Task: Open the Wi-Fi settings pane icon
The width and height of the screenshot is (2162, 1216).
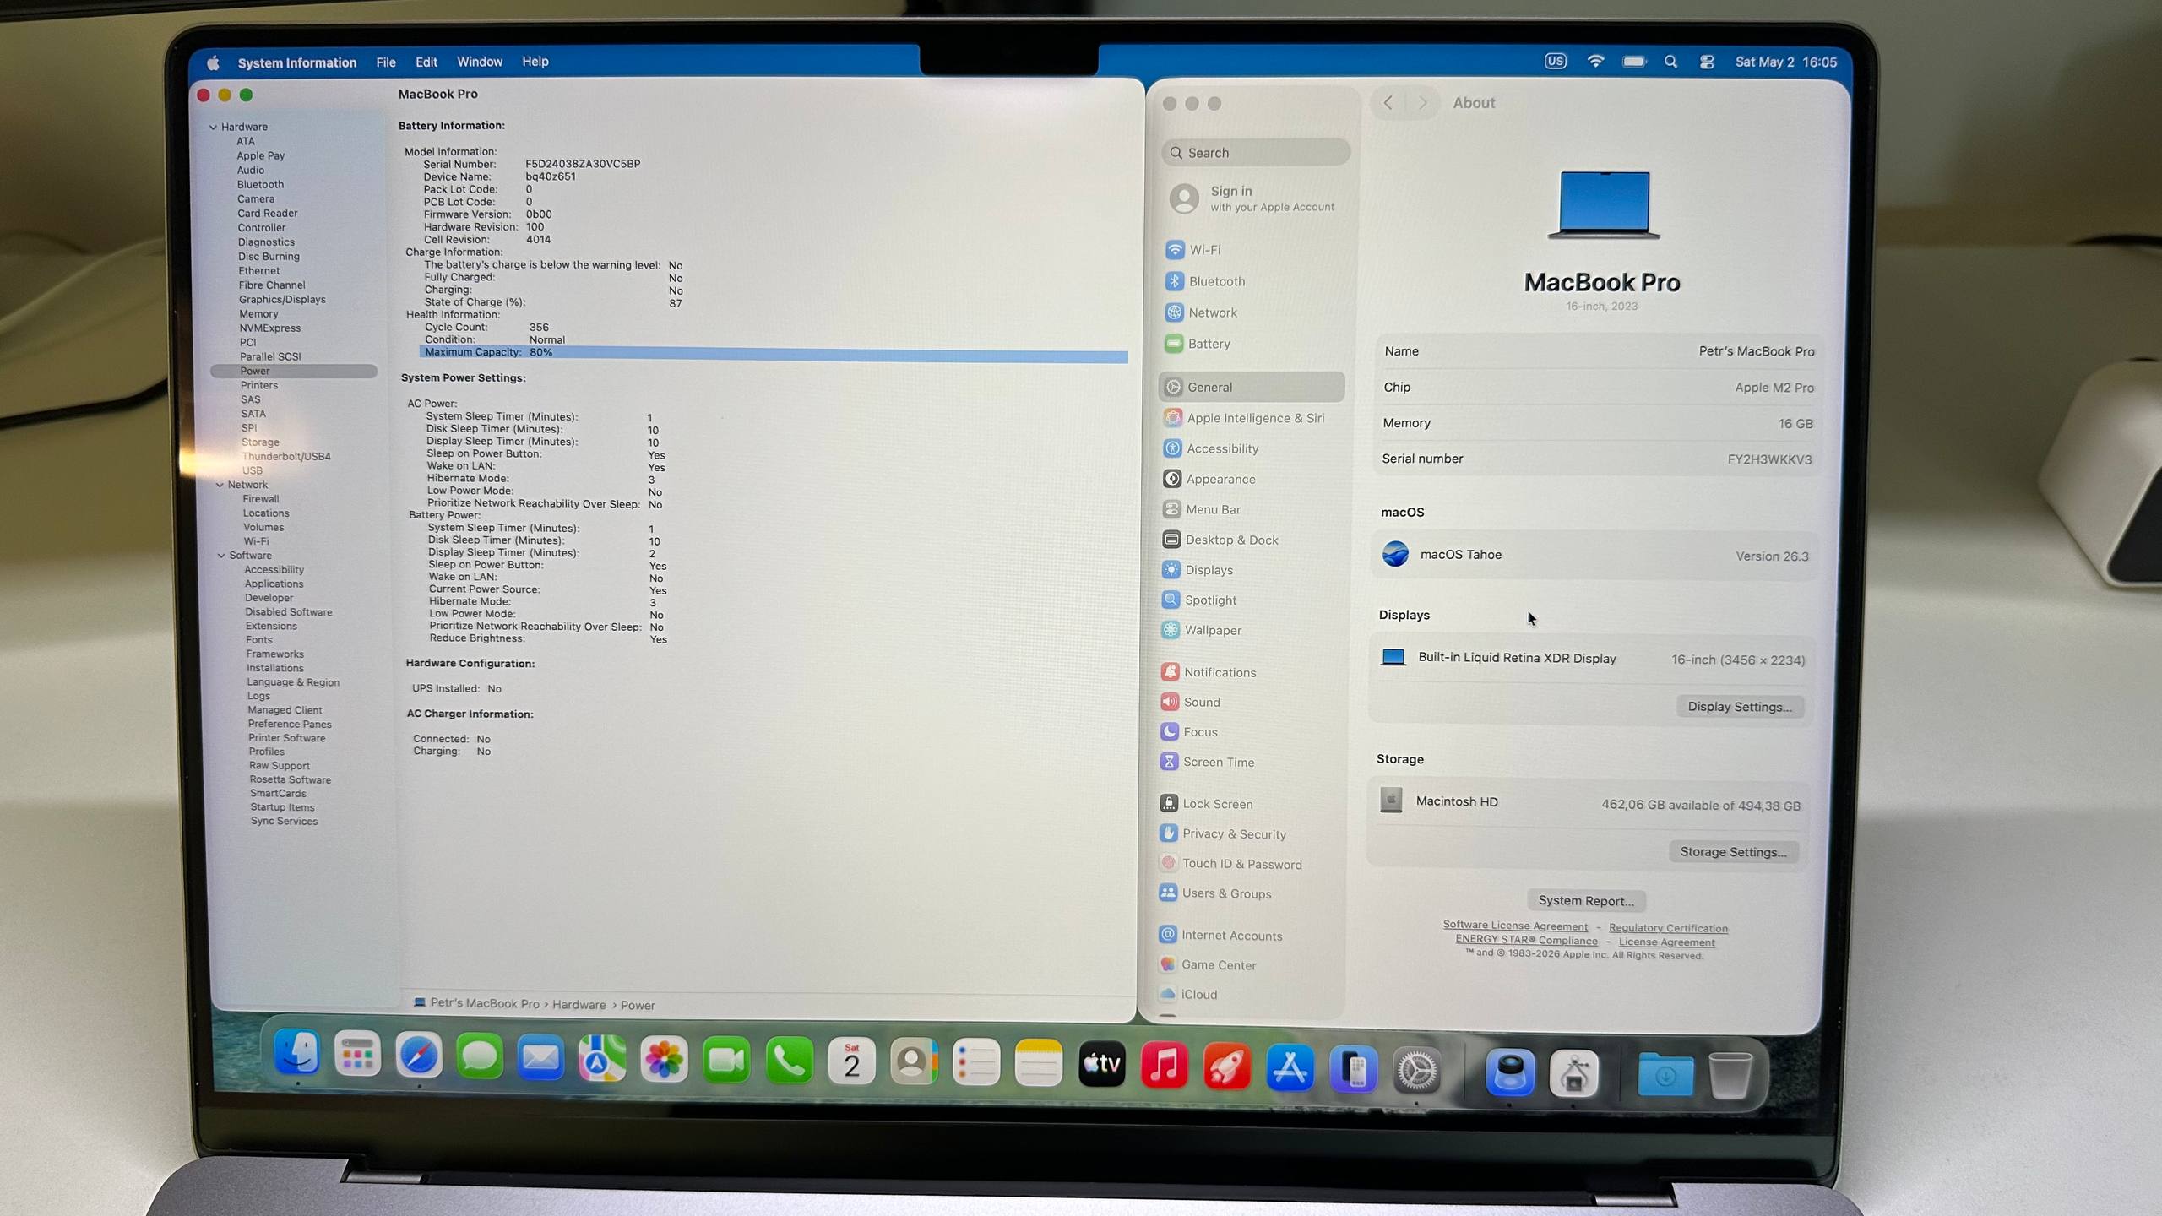Action: click(x=1175, y=250)
